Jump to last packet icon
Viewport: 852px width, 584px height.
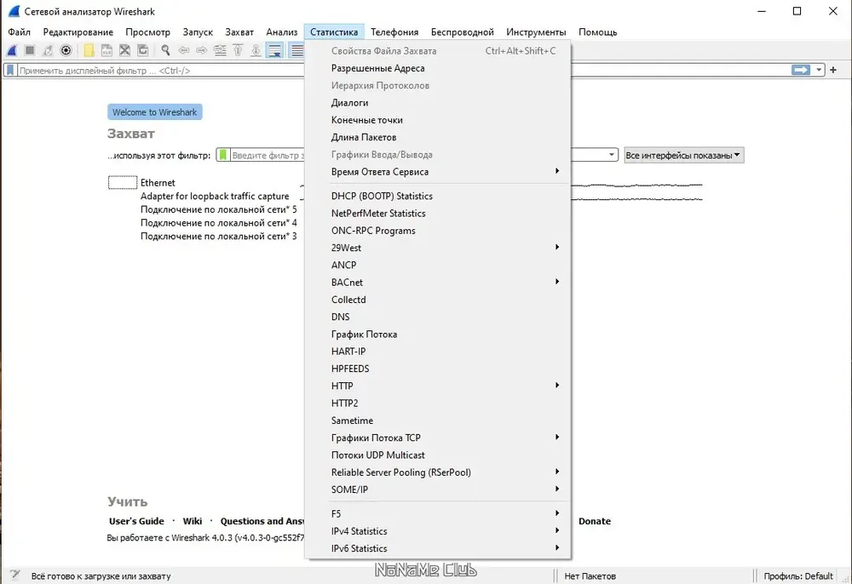pyautogui.click(x=256, y=51)
